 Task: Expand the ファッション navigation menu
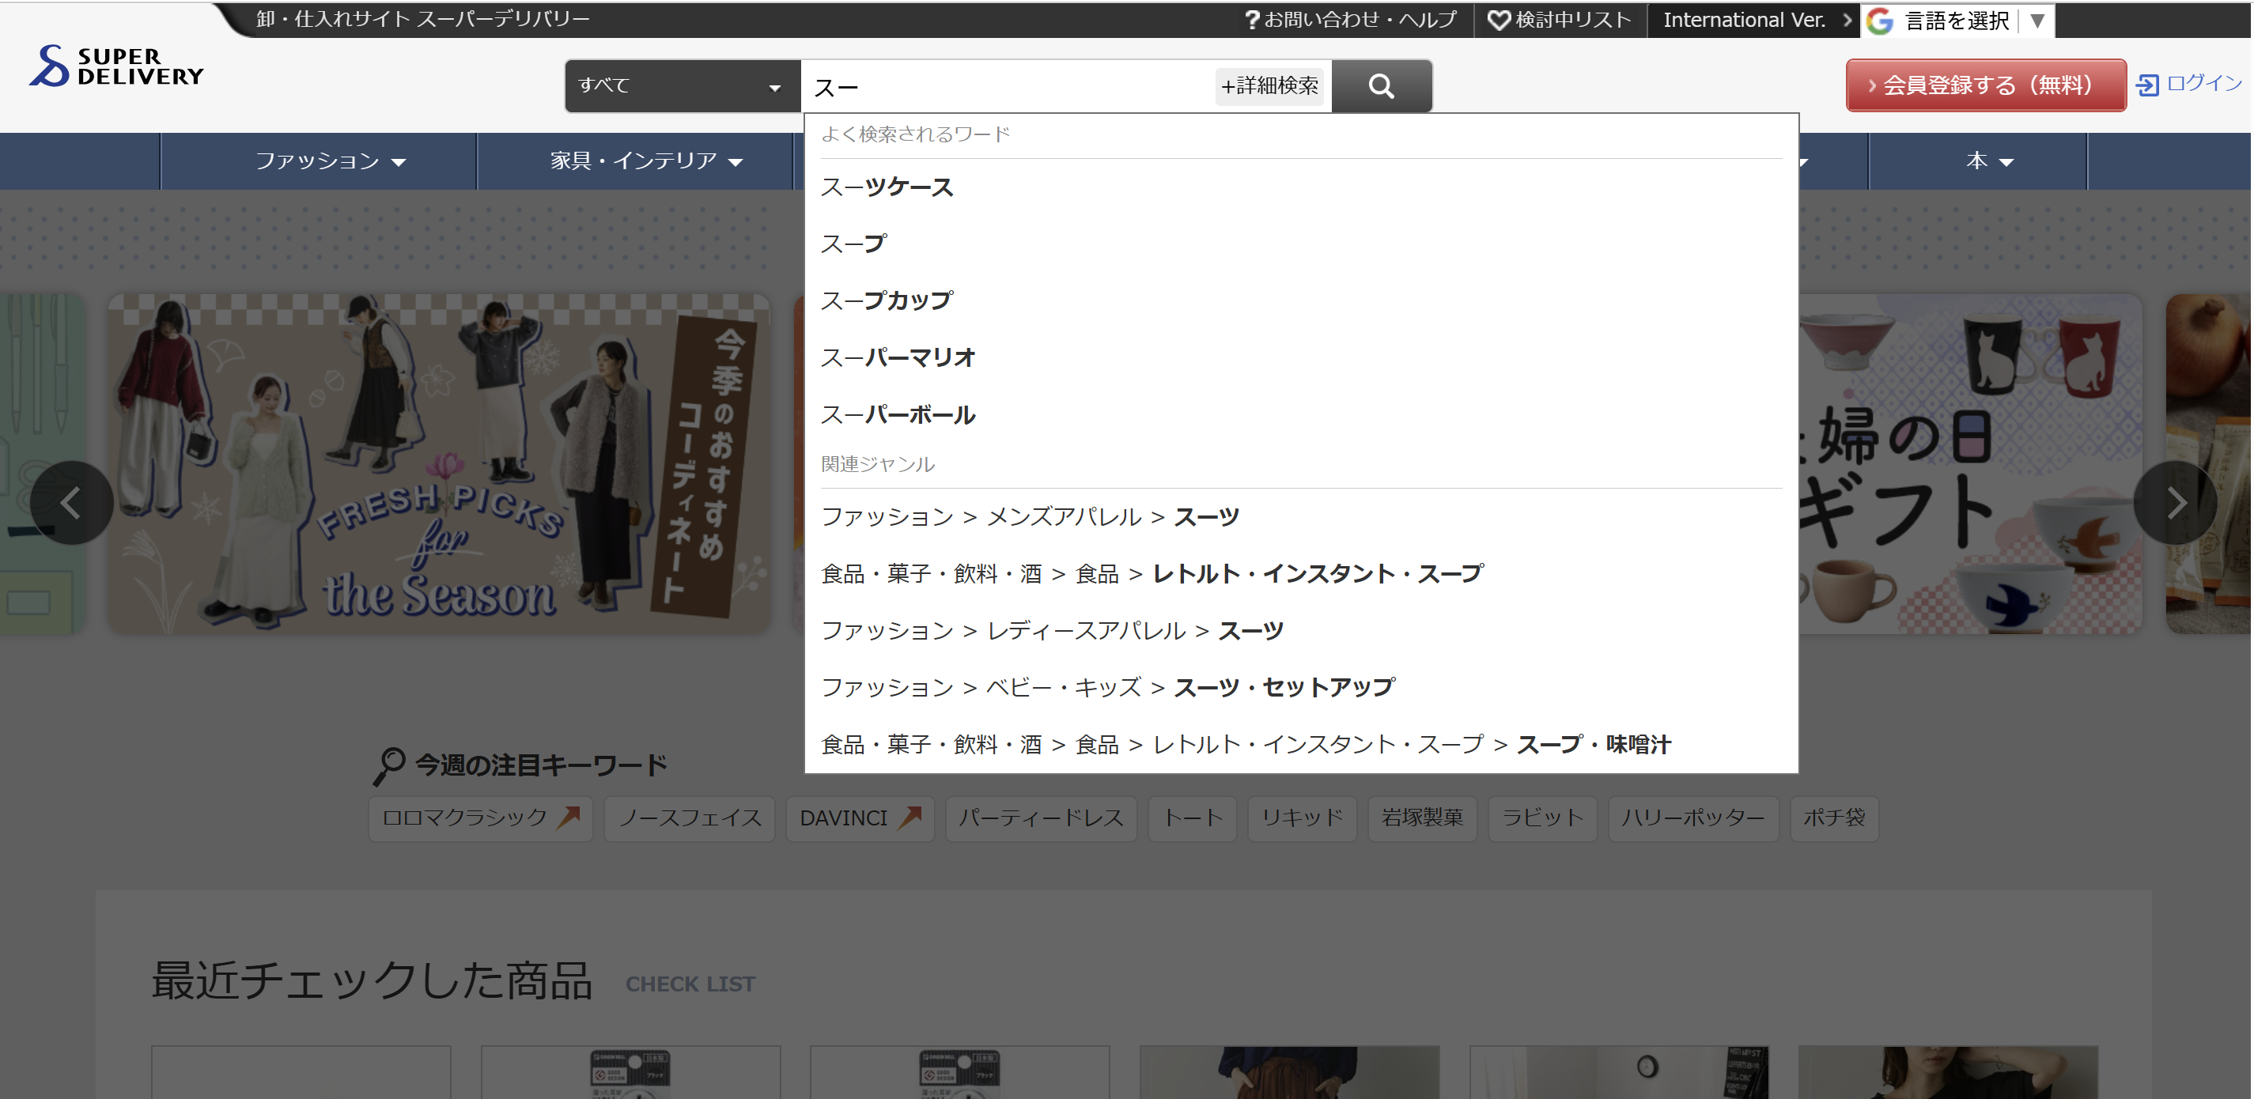click(x=329, y=161)
